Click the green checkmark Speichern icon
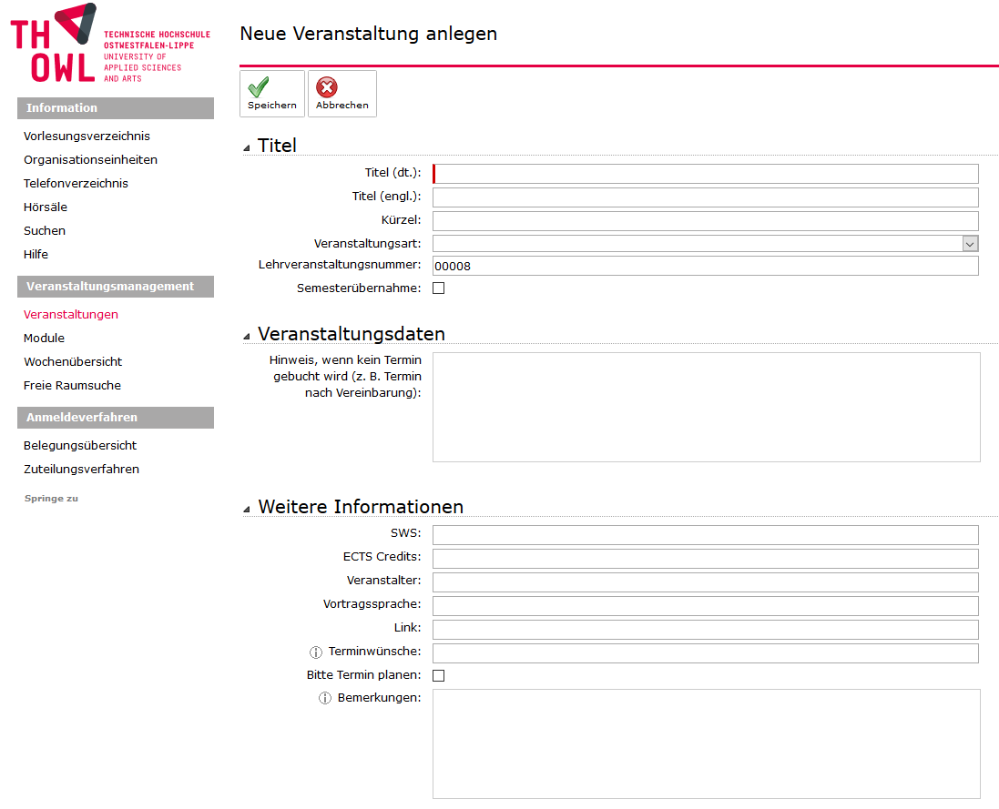 [259, 87]
